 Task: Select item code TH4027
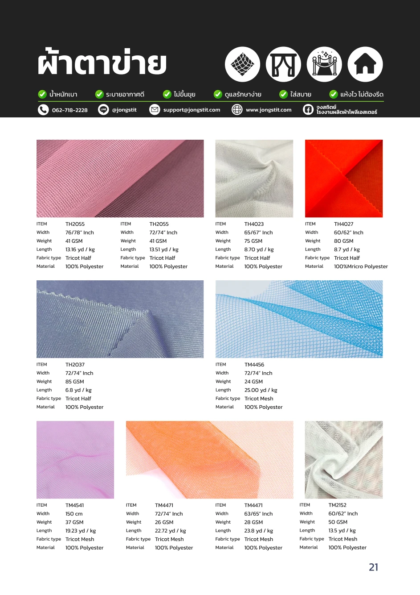point(344,224)
